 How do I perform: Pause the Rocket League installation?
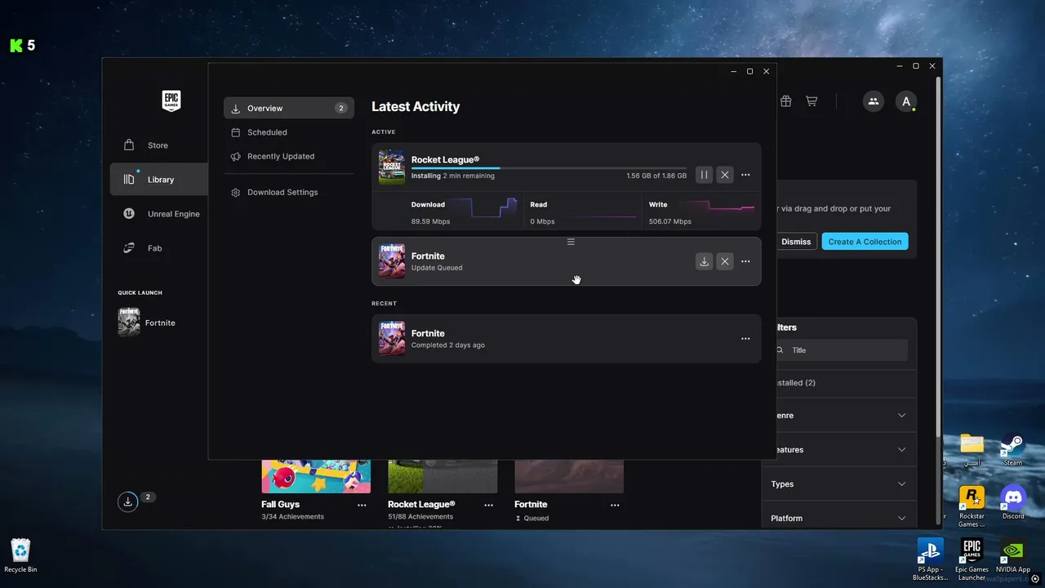(x=704, y=175)
